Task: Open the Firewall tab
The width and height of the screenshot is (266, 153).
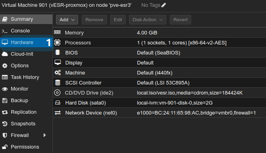Action: pos(26,135)
